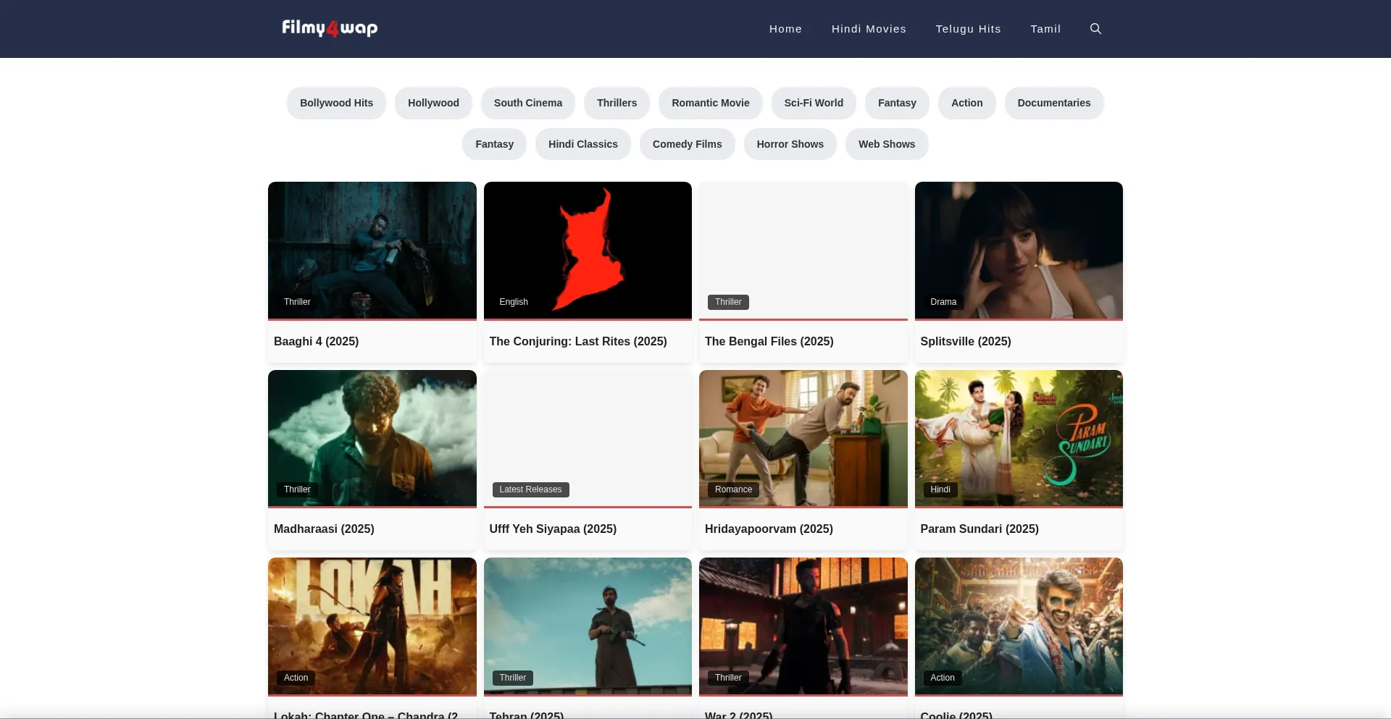This screenshot has height=719, width=1391.
Task: Click the Splitsville (2025) title
Action: 966,341
